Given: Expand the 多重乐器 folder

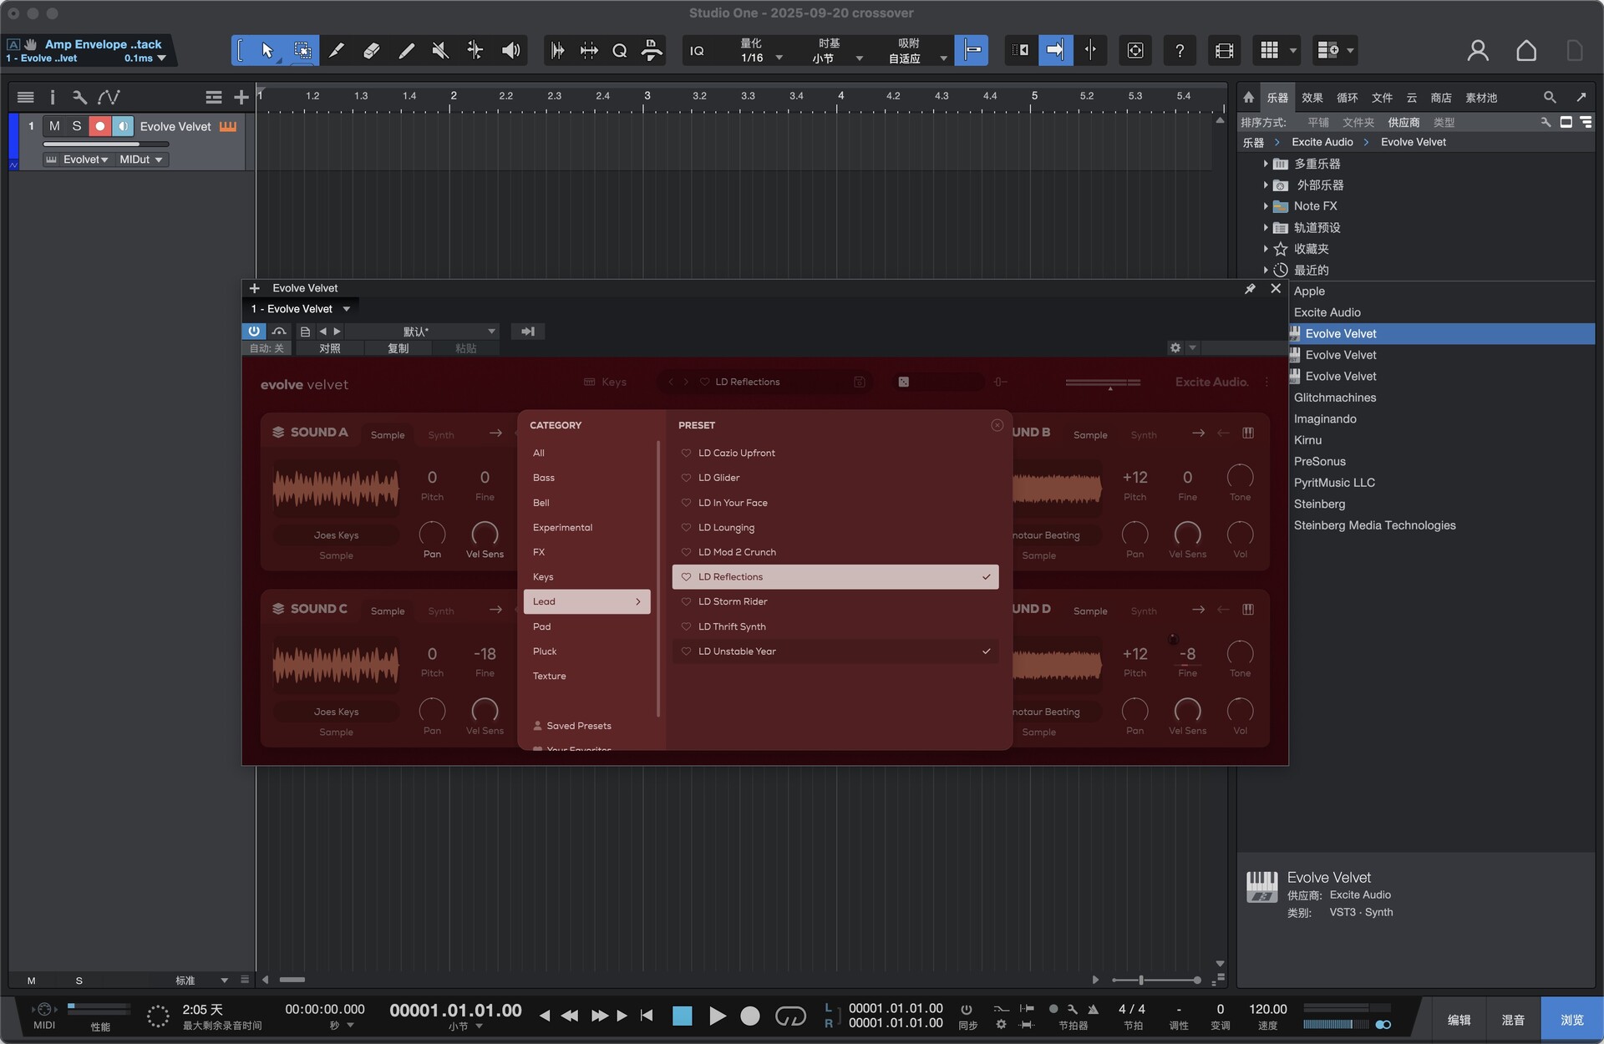Looking at the screenshot, I should (x=1266, y=164).
